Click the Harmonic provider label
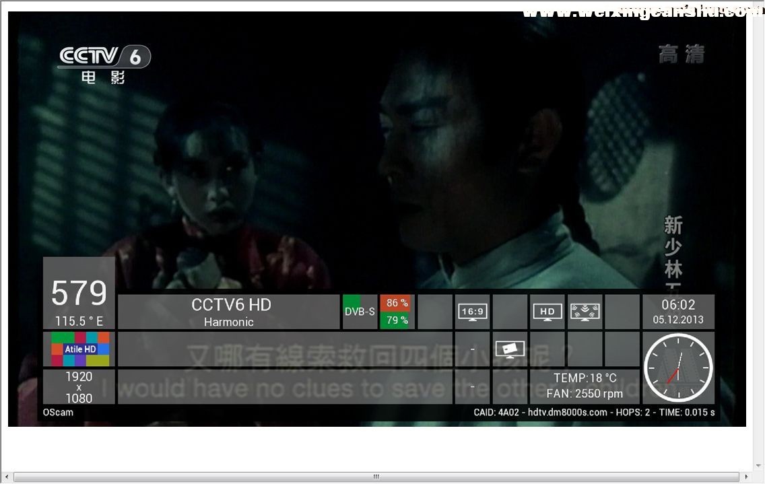 tap(229, 322)
